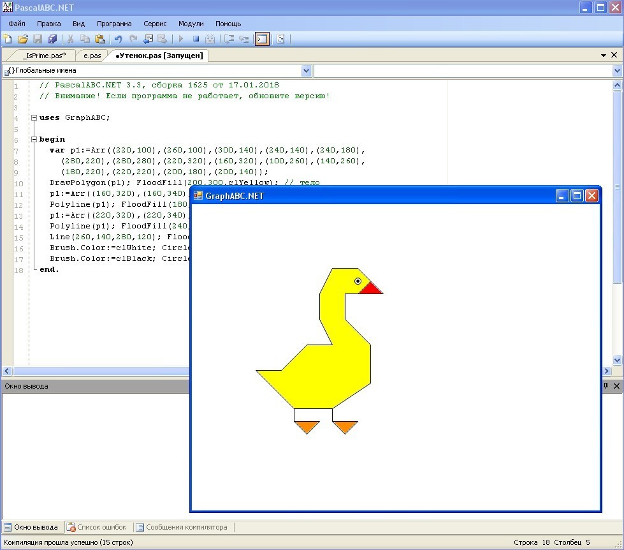Open the 'Список ошибок' tab

coord(98,527)
